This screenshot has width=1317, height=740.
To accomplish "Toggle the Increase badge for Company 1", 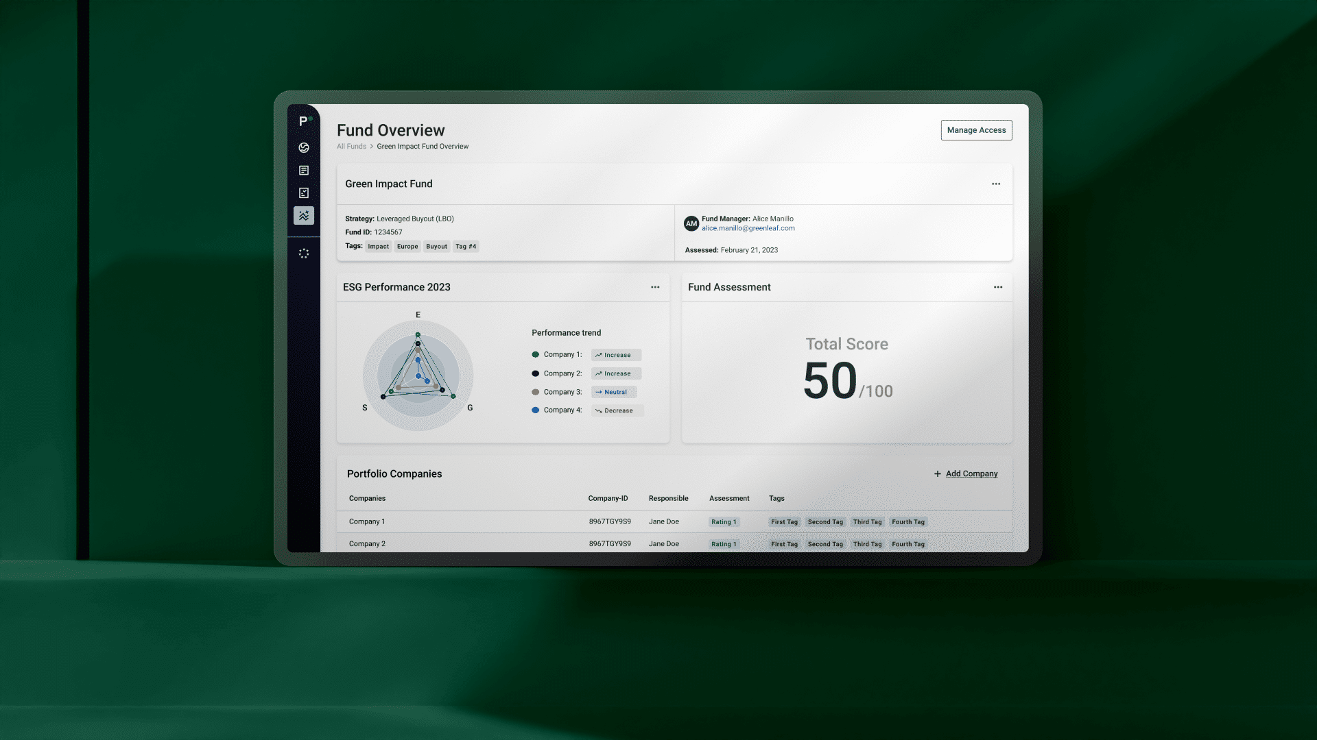I will [x=615, y=355].
